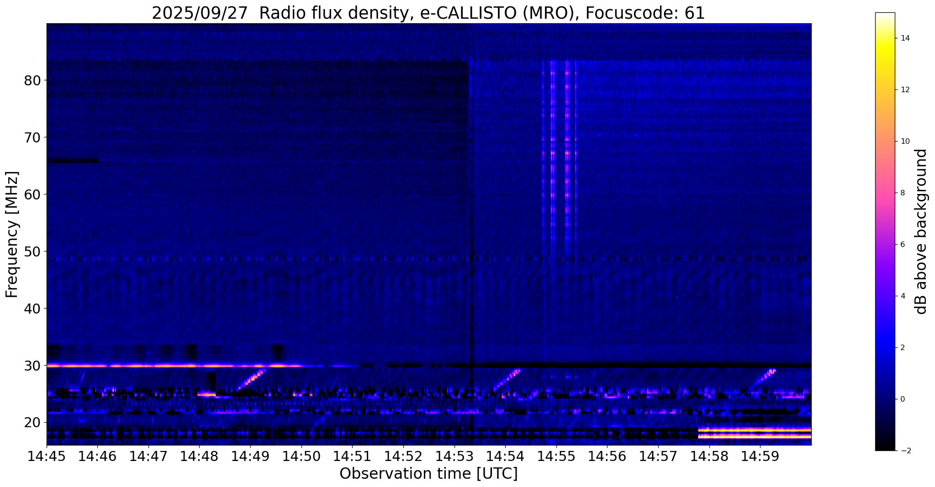Click the 50 MHz frequency tick label

click(32, 251)
